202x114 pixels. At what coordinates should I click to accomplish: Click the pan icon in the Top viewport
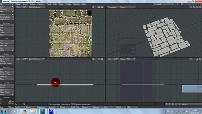pyautogui.click(x=93, y=7)
